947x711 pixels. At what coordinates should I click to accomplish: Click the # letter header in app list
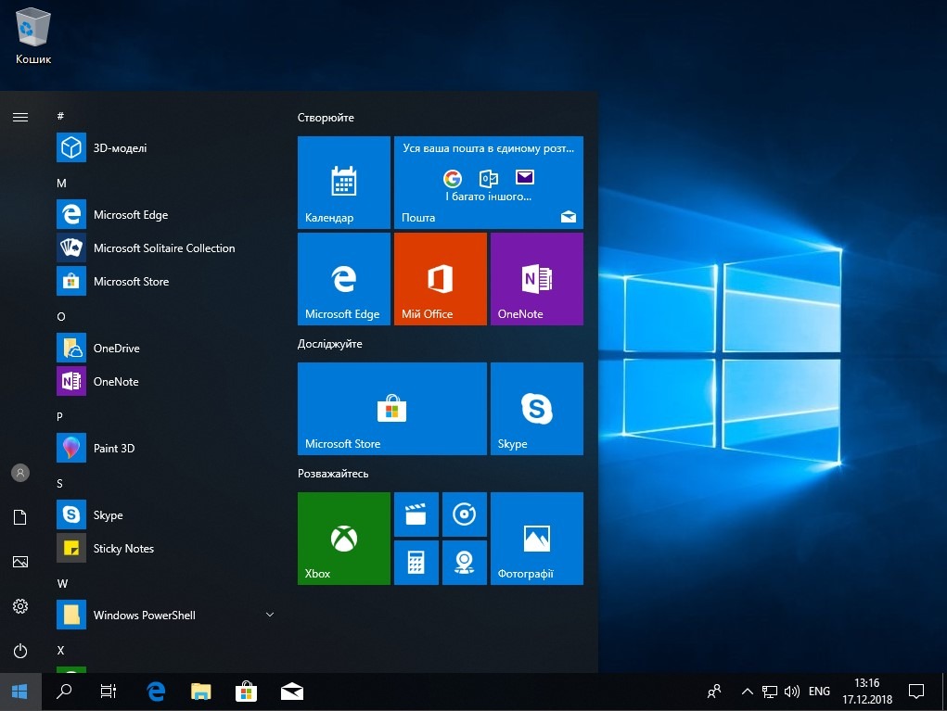coord(60,116)
